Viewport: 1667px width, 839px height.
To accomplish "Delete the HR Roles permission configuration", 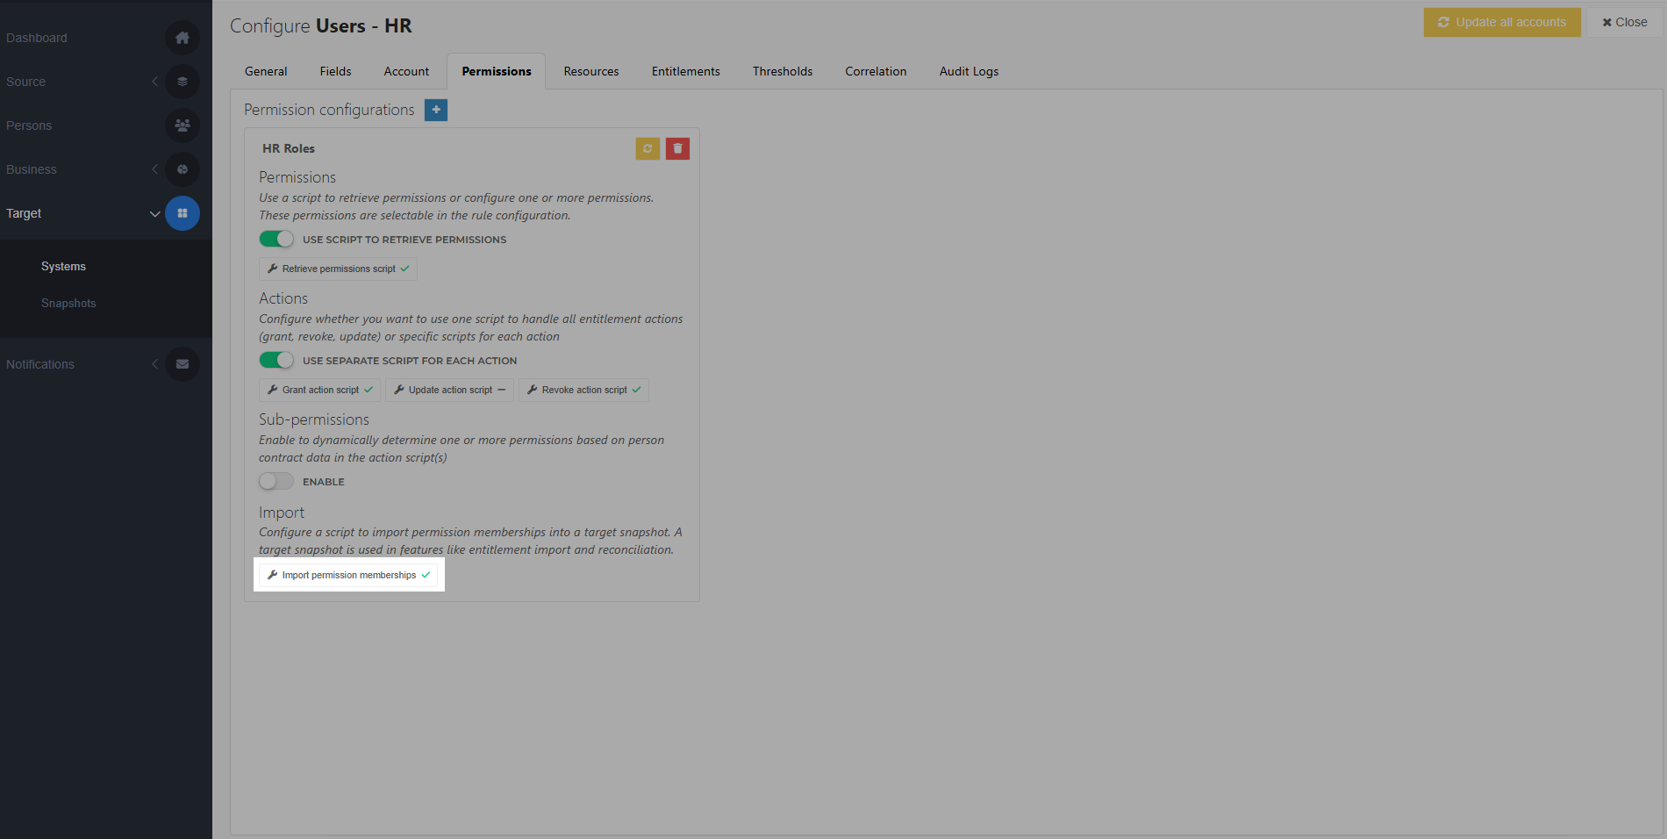I will pos(677,148).
